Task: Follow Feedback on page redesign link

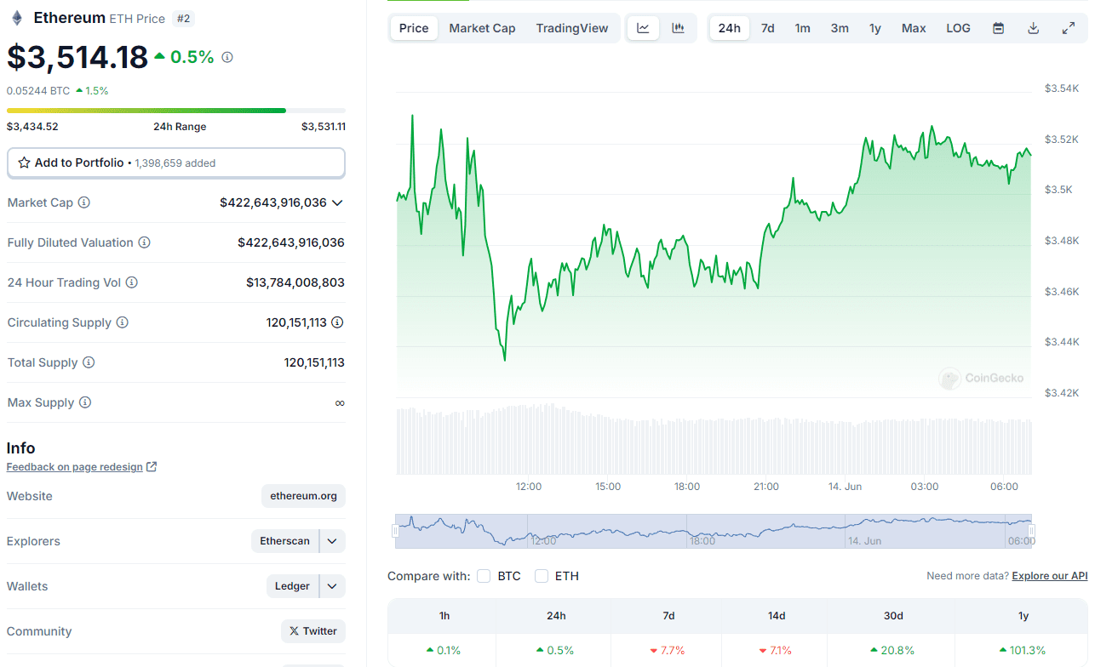Action: pyautogui.click(x=75, y=467)
